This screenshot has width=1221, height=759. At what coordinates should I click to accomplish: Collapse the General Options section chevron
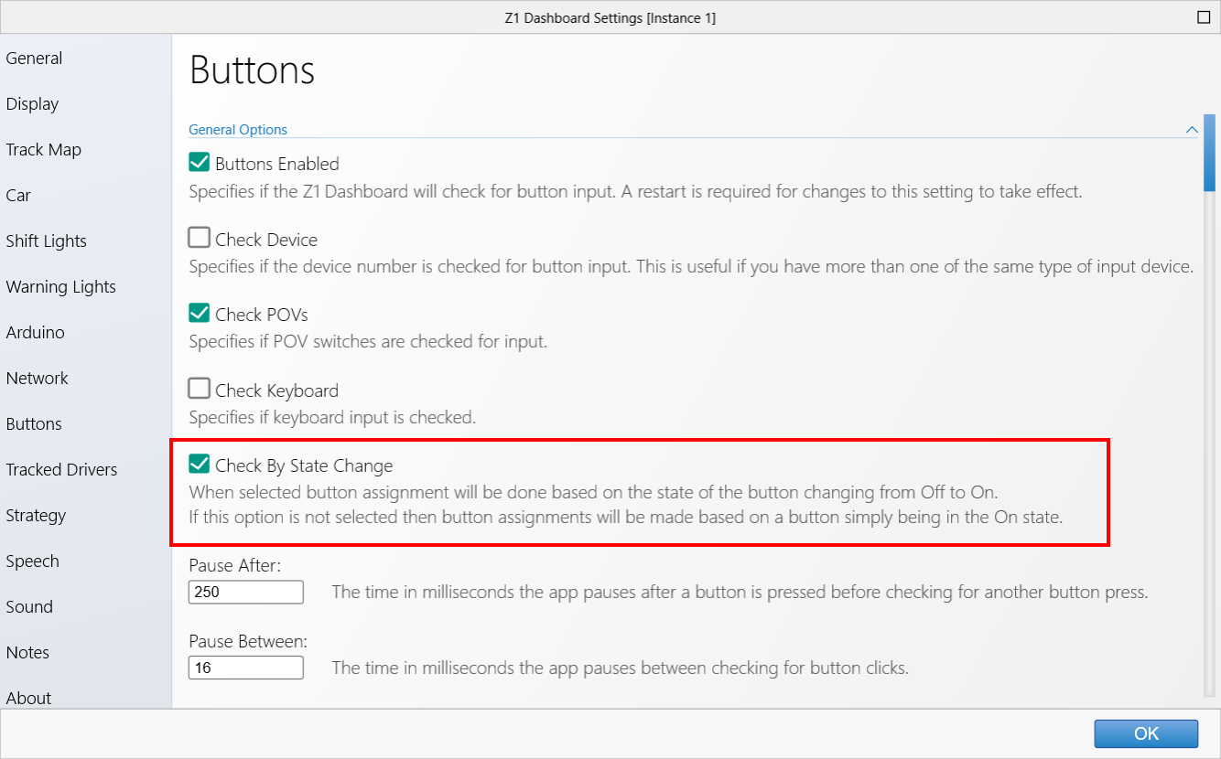click(1192, 130)
